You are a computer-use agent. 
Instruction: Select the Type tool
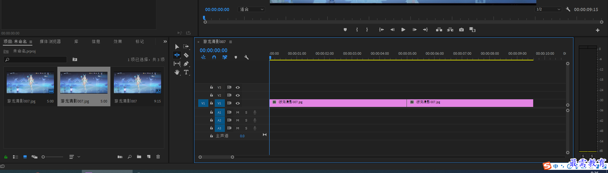[186, 72]
